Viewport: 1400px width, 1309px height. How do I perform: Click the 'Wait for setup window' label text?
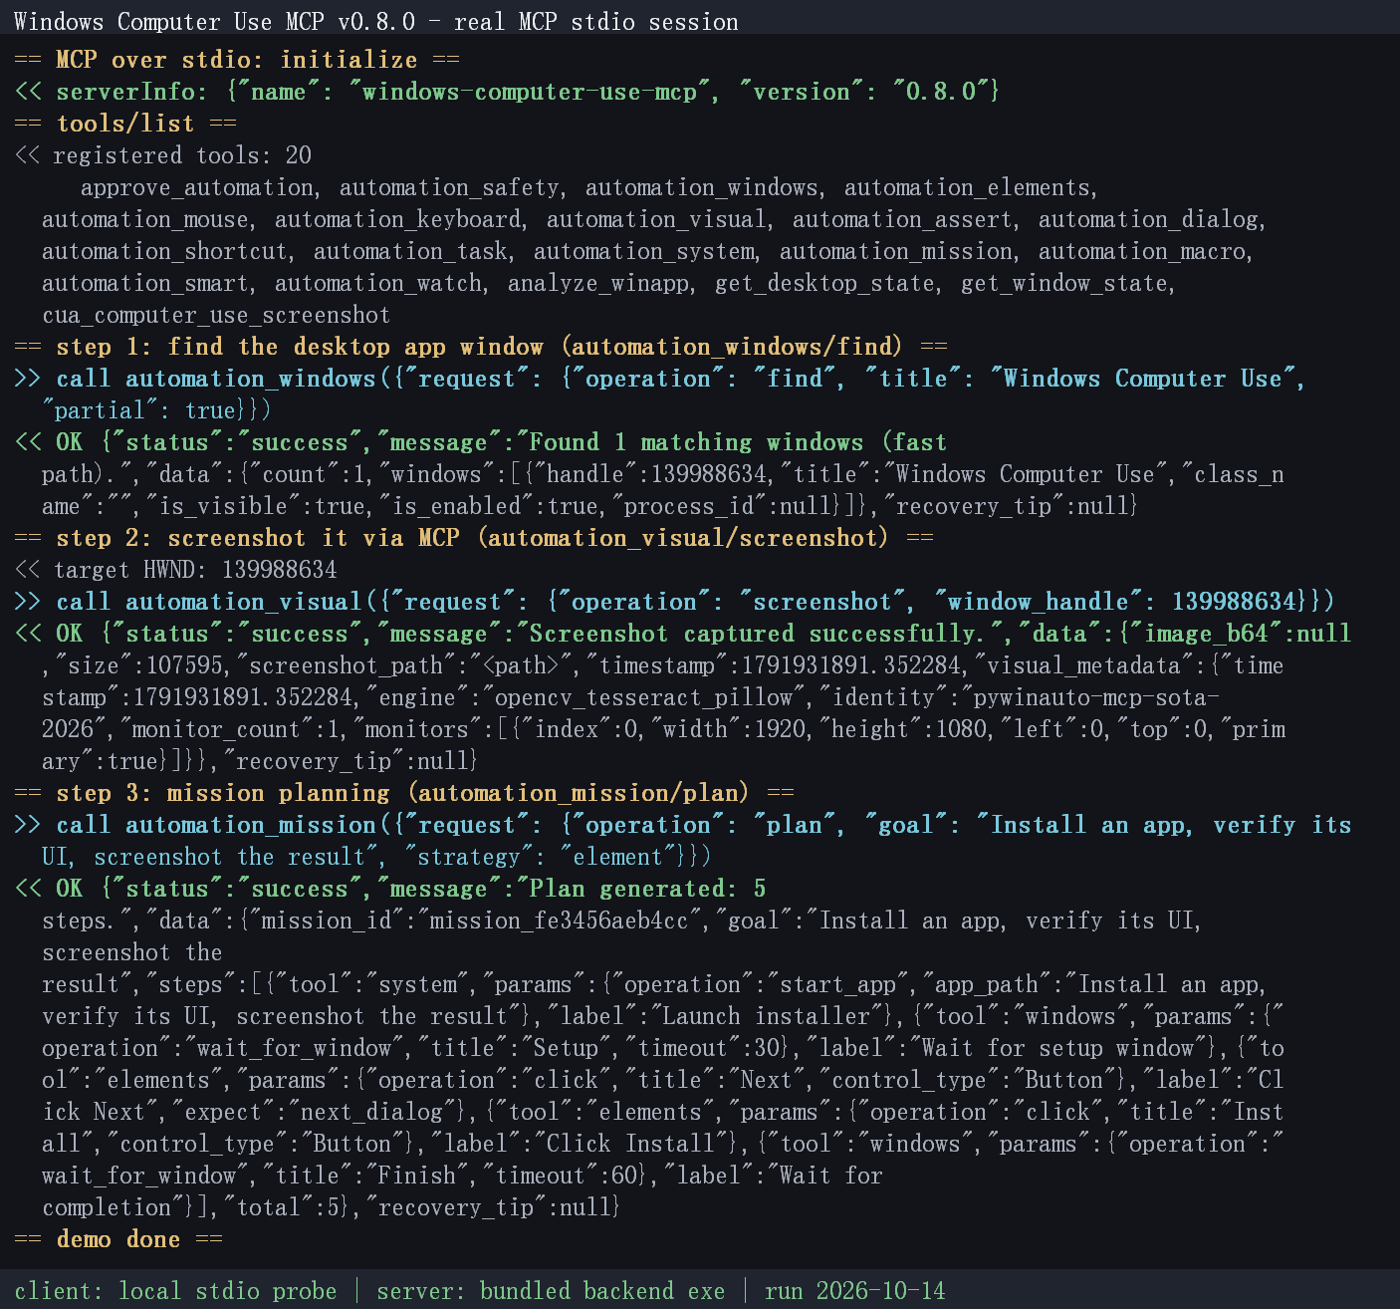coord(1057,1048)
